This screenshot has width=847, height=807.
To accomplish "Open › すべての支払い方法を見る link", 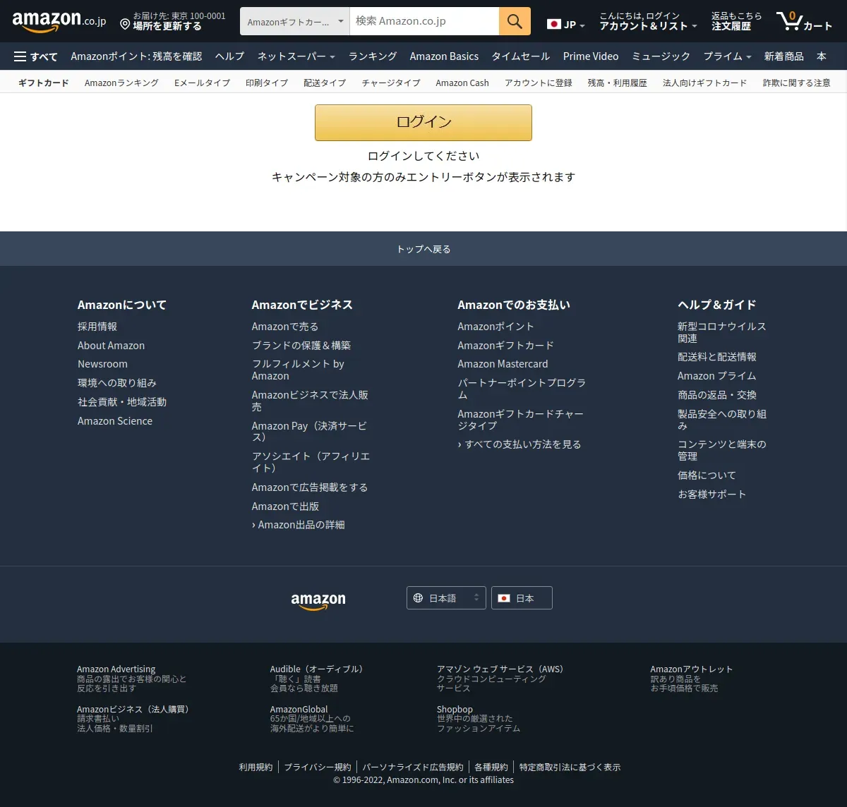I will (x=519, y=444).
